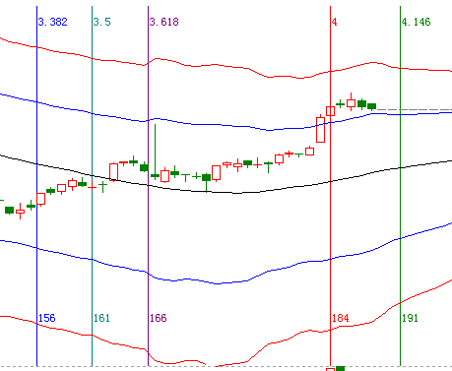Image resolution: width=452 pixels, height=371 pixels.
Task: Select the teal bar number 161
Action: pos(101,318)
